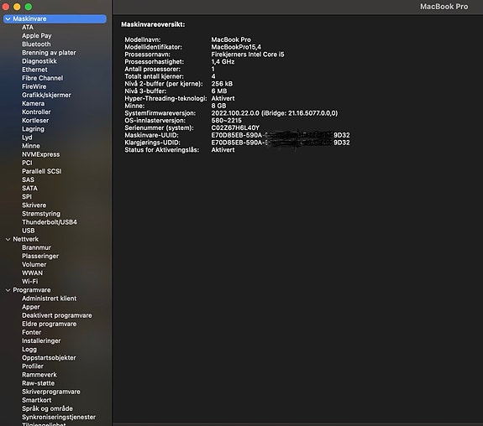Select Lagring in the hardware list
The width and height of the screenshot is (483, 426).
click(x=33, y=129)
